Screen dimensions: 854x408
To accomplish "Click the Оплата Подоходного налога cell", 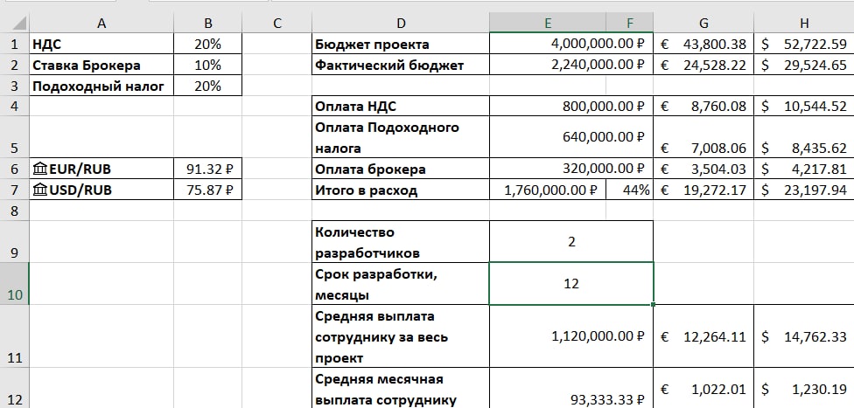I will point(401,137).
